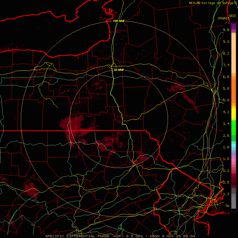
Task: Click the 1.8 legend value
Action: (226, 147)
